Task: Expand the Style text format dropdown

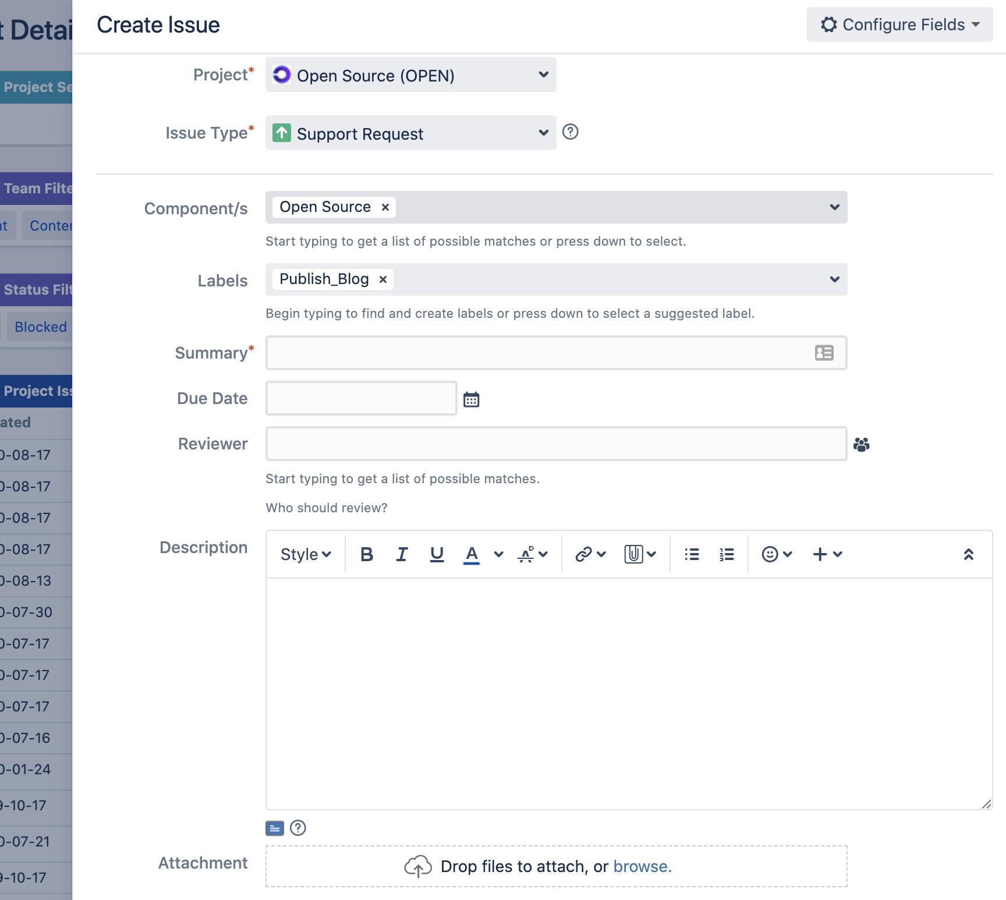Action: (306, 554)
